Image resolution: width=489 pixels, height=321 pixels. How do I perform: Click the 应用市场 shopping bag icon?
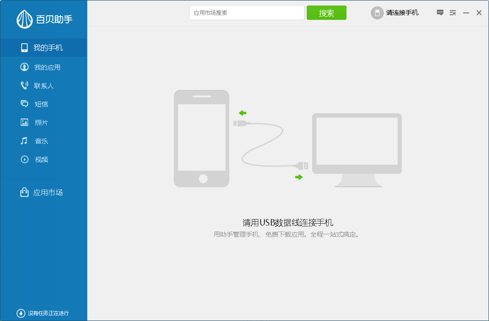24,192
